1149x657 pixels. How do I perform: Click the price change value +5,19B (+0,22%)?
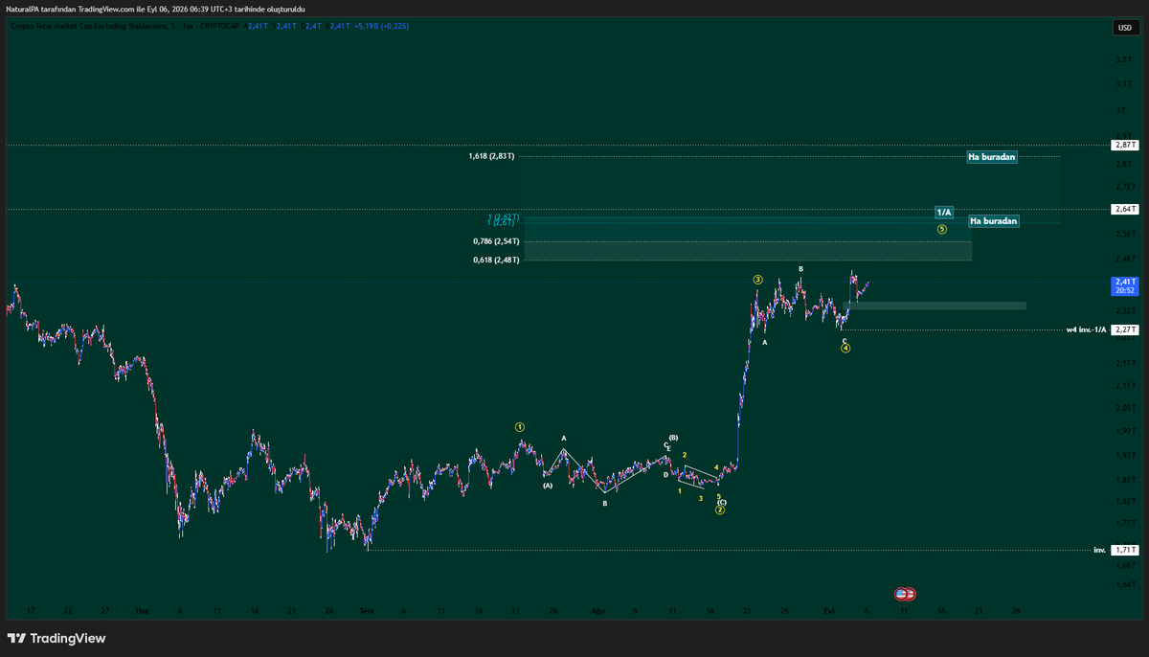coord(380,26)
